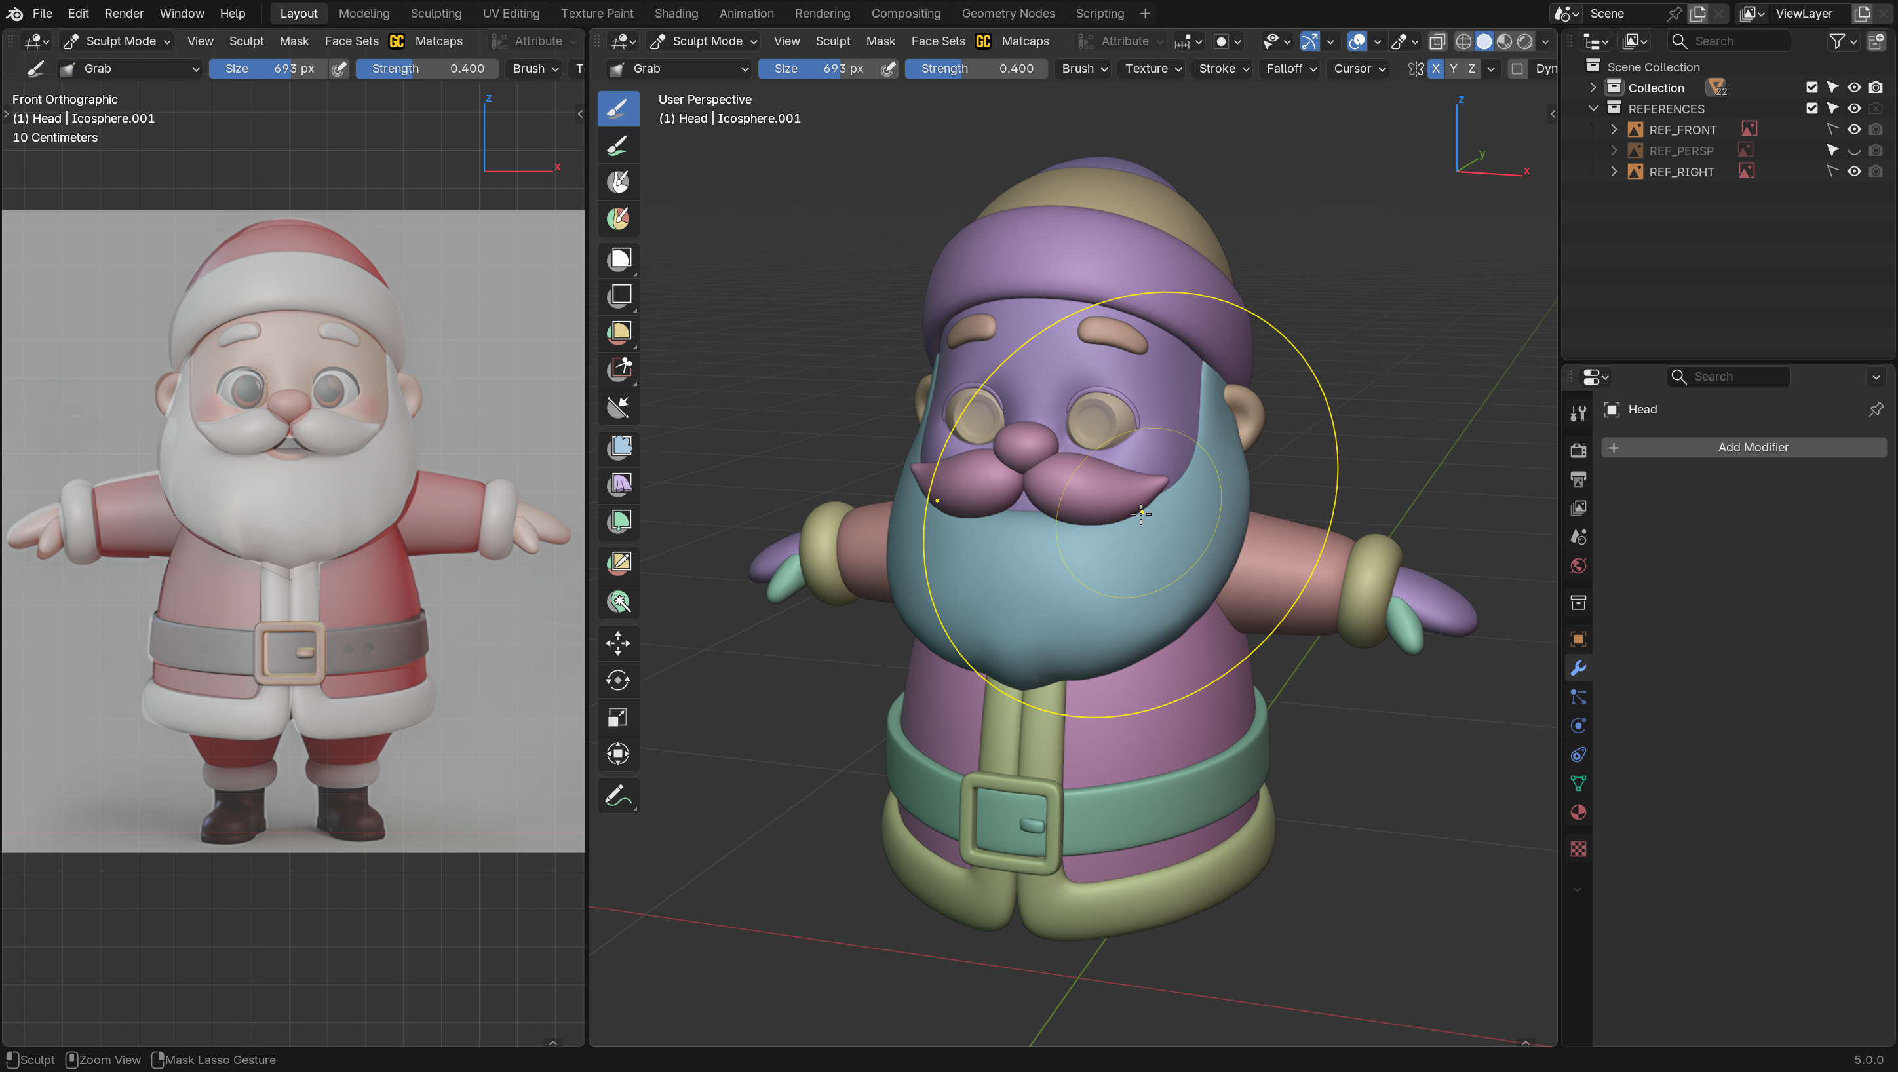Expand the REF_RIGHT tree item
This screenshot has height=1072, width=1898.
point(1614,172)
